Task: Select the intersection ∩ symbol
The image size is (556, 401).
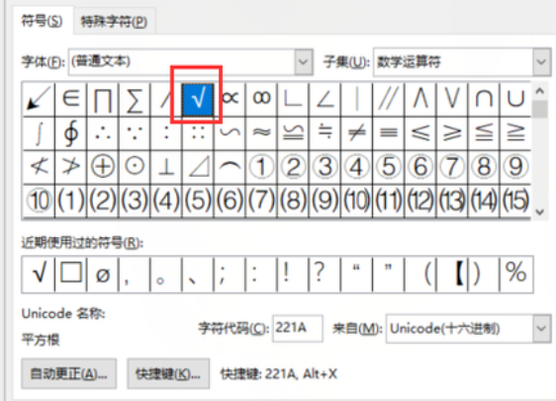Action: pyautogui.click(x=484, y=99)
